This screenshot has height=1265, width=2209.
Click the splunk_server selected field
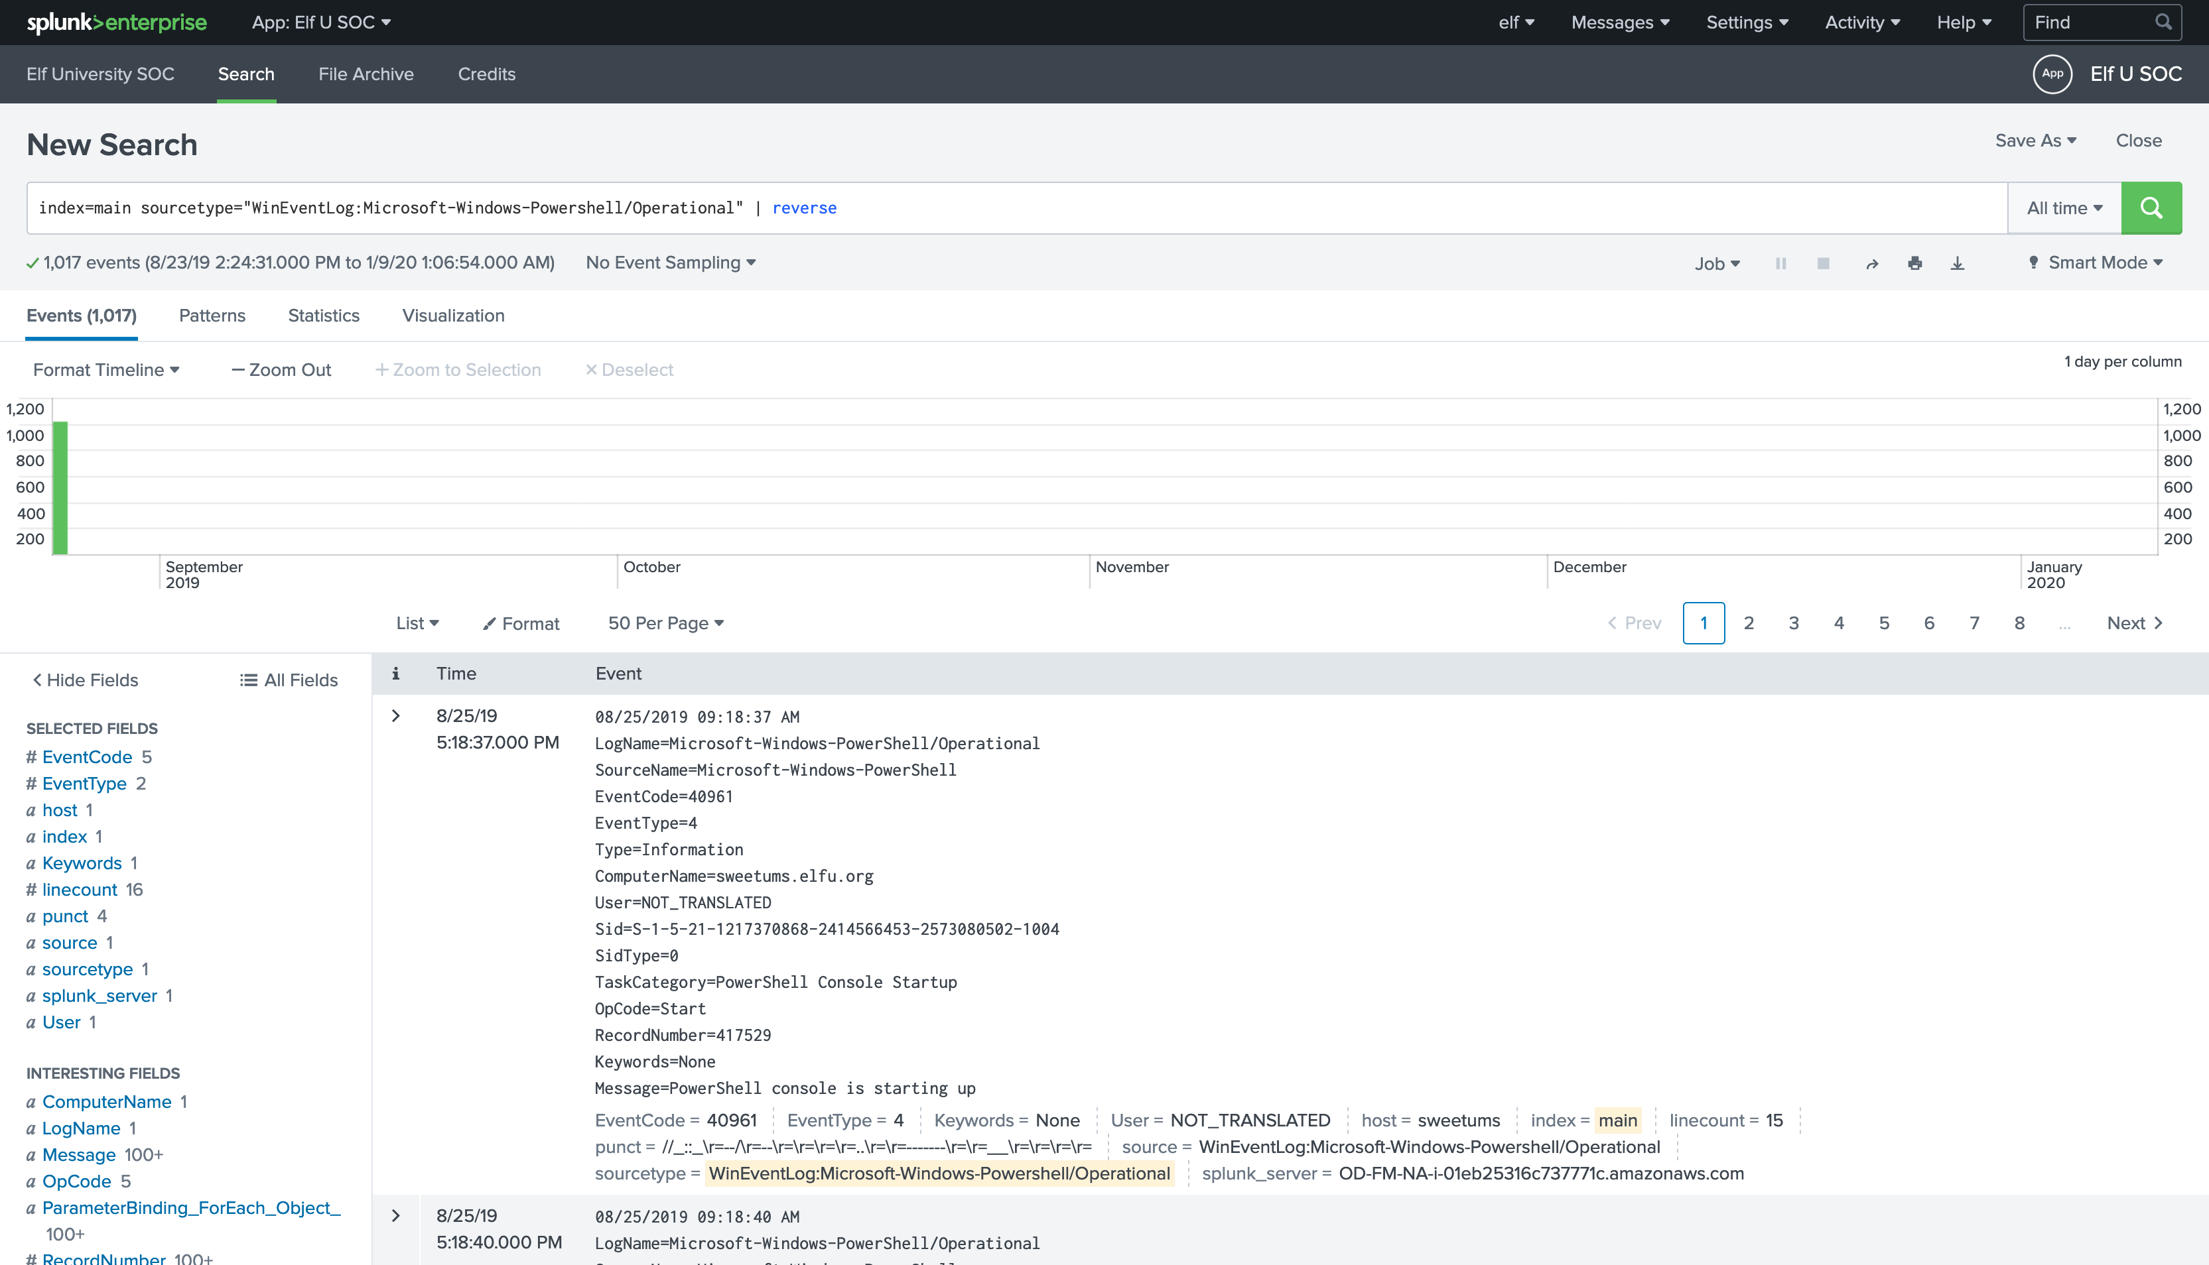tap(99, 996)
